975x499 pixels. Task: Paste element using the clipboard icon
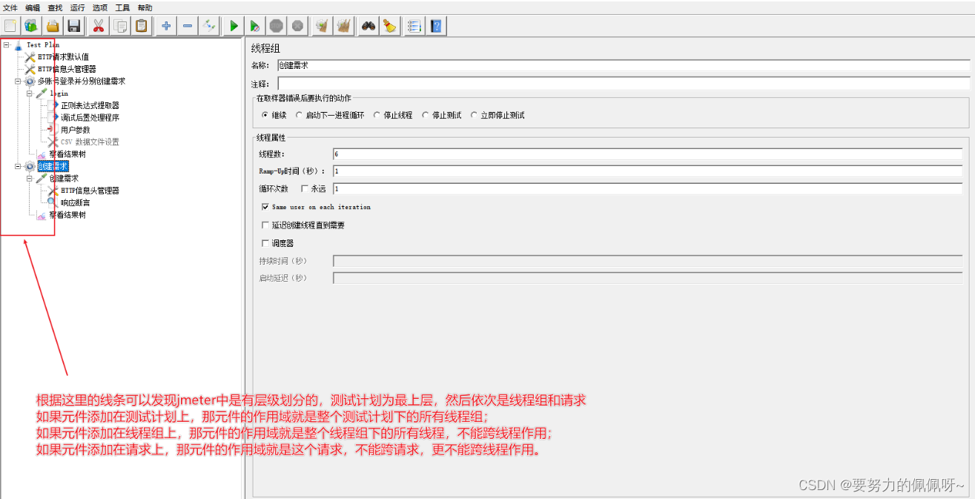click(142, 25)
